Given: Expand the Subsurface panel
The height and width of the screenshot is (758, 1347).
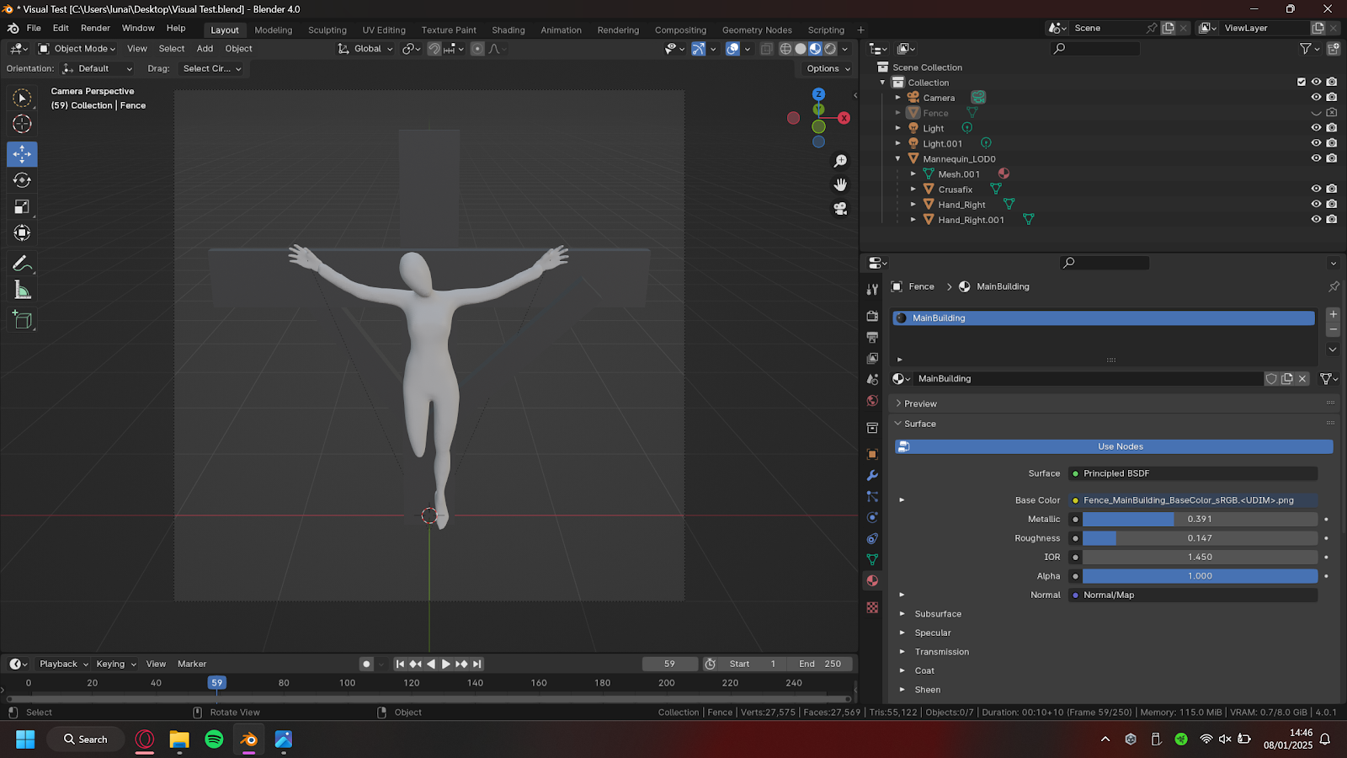Looking at the screenshot, I should [x=937, y=614].
